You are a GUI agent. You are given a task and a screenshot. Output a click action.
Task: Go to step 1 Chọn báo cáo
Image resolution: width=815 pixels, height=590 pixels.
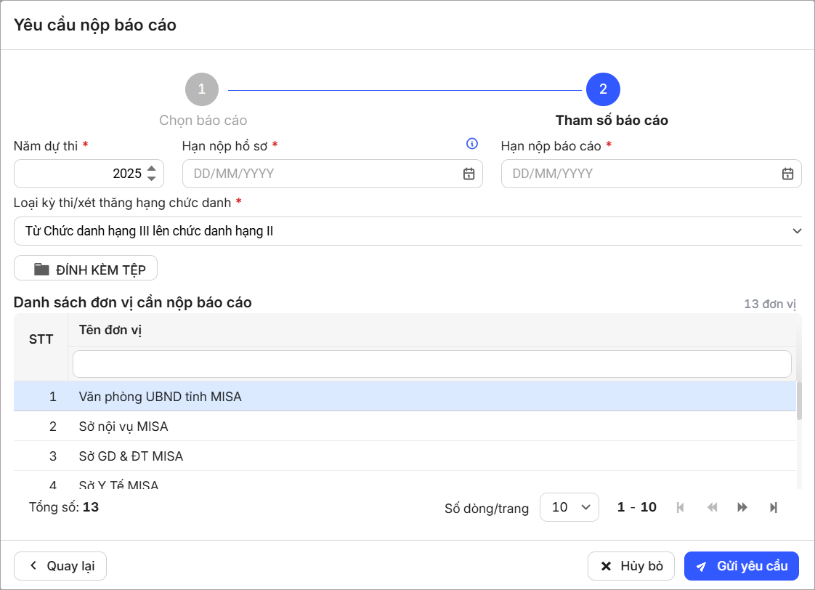click(202, 89)
